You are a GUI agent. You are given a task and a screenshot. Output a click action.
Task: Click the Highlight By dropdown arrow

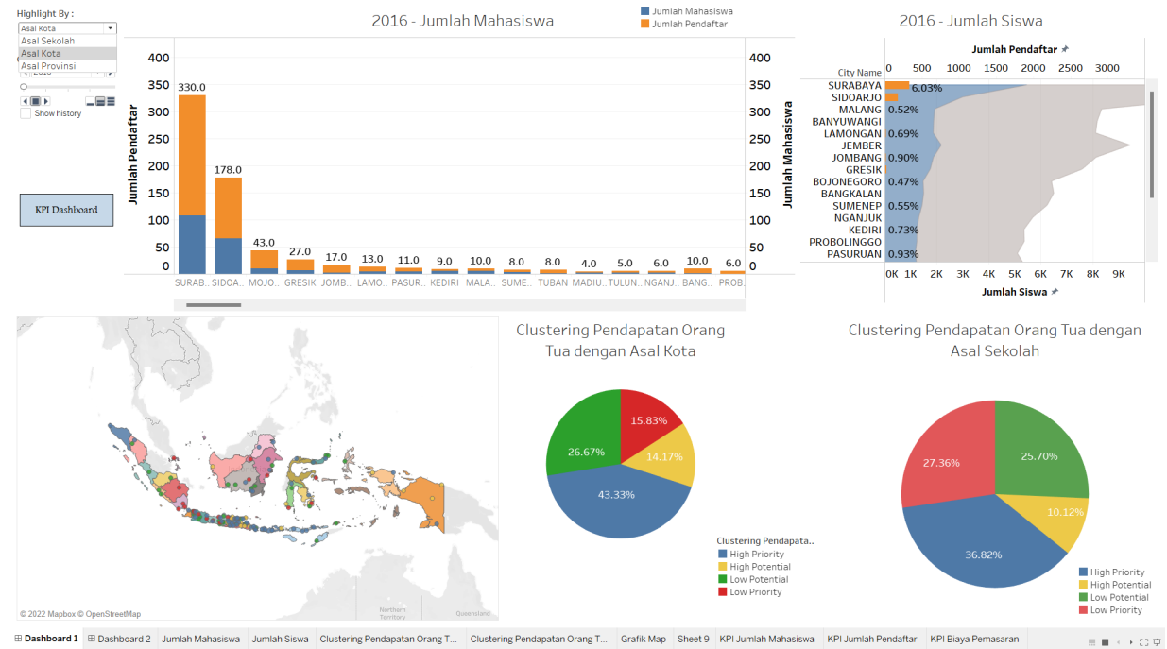tap(111, 28)
